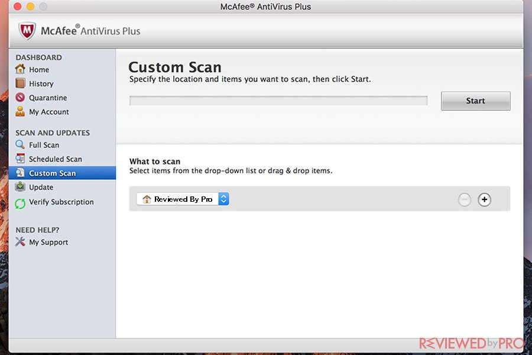Open the Update page

click(41, 187)
